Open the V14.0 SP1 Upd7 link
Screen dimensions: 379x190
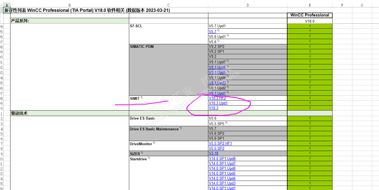[222, 163]
